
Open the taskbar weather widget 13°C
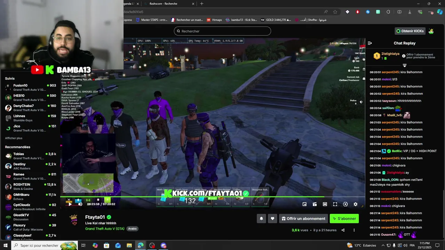pyautogui.click(x=362, y=245)
